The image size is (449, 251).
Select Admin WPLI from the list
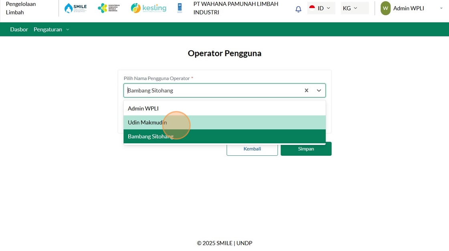(x=224, y=108)
